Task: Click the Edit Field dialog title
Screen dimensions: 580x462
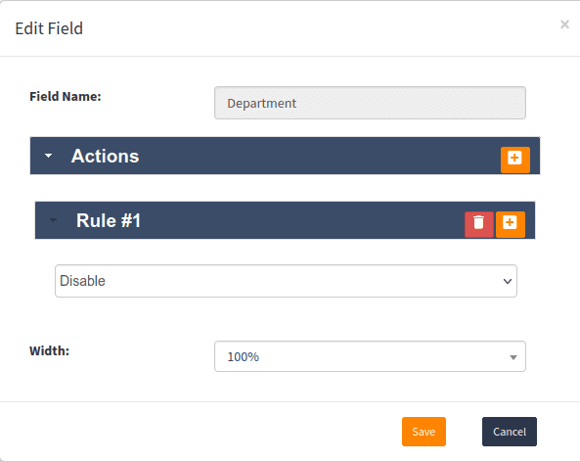Action: coord(49,28)
